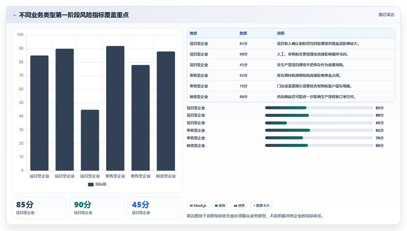The image size is (407, 231).
Task: Click the progress bar labeled 85分
Action: tap(319, 108)
